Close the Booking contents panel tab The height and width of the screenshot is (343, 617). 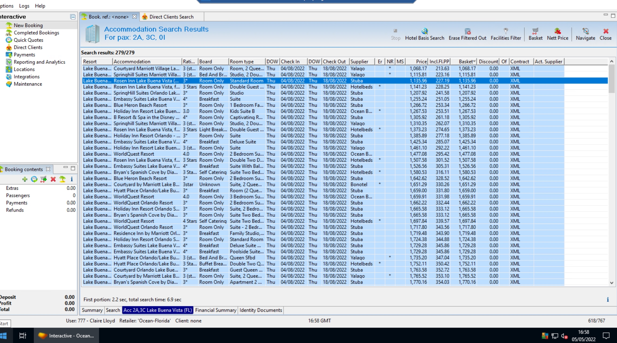coord(48,169)
